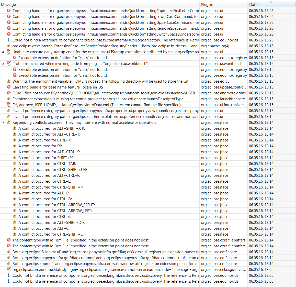Select 'A conflict occurred for CTRL+D:' row
The height and width of the screenshot is (287, 296).
[148, 199]
